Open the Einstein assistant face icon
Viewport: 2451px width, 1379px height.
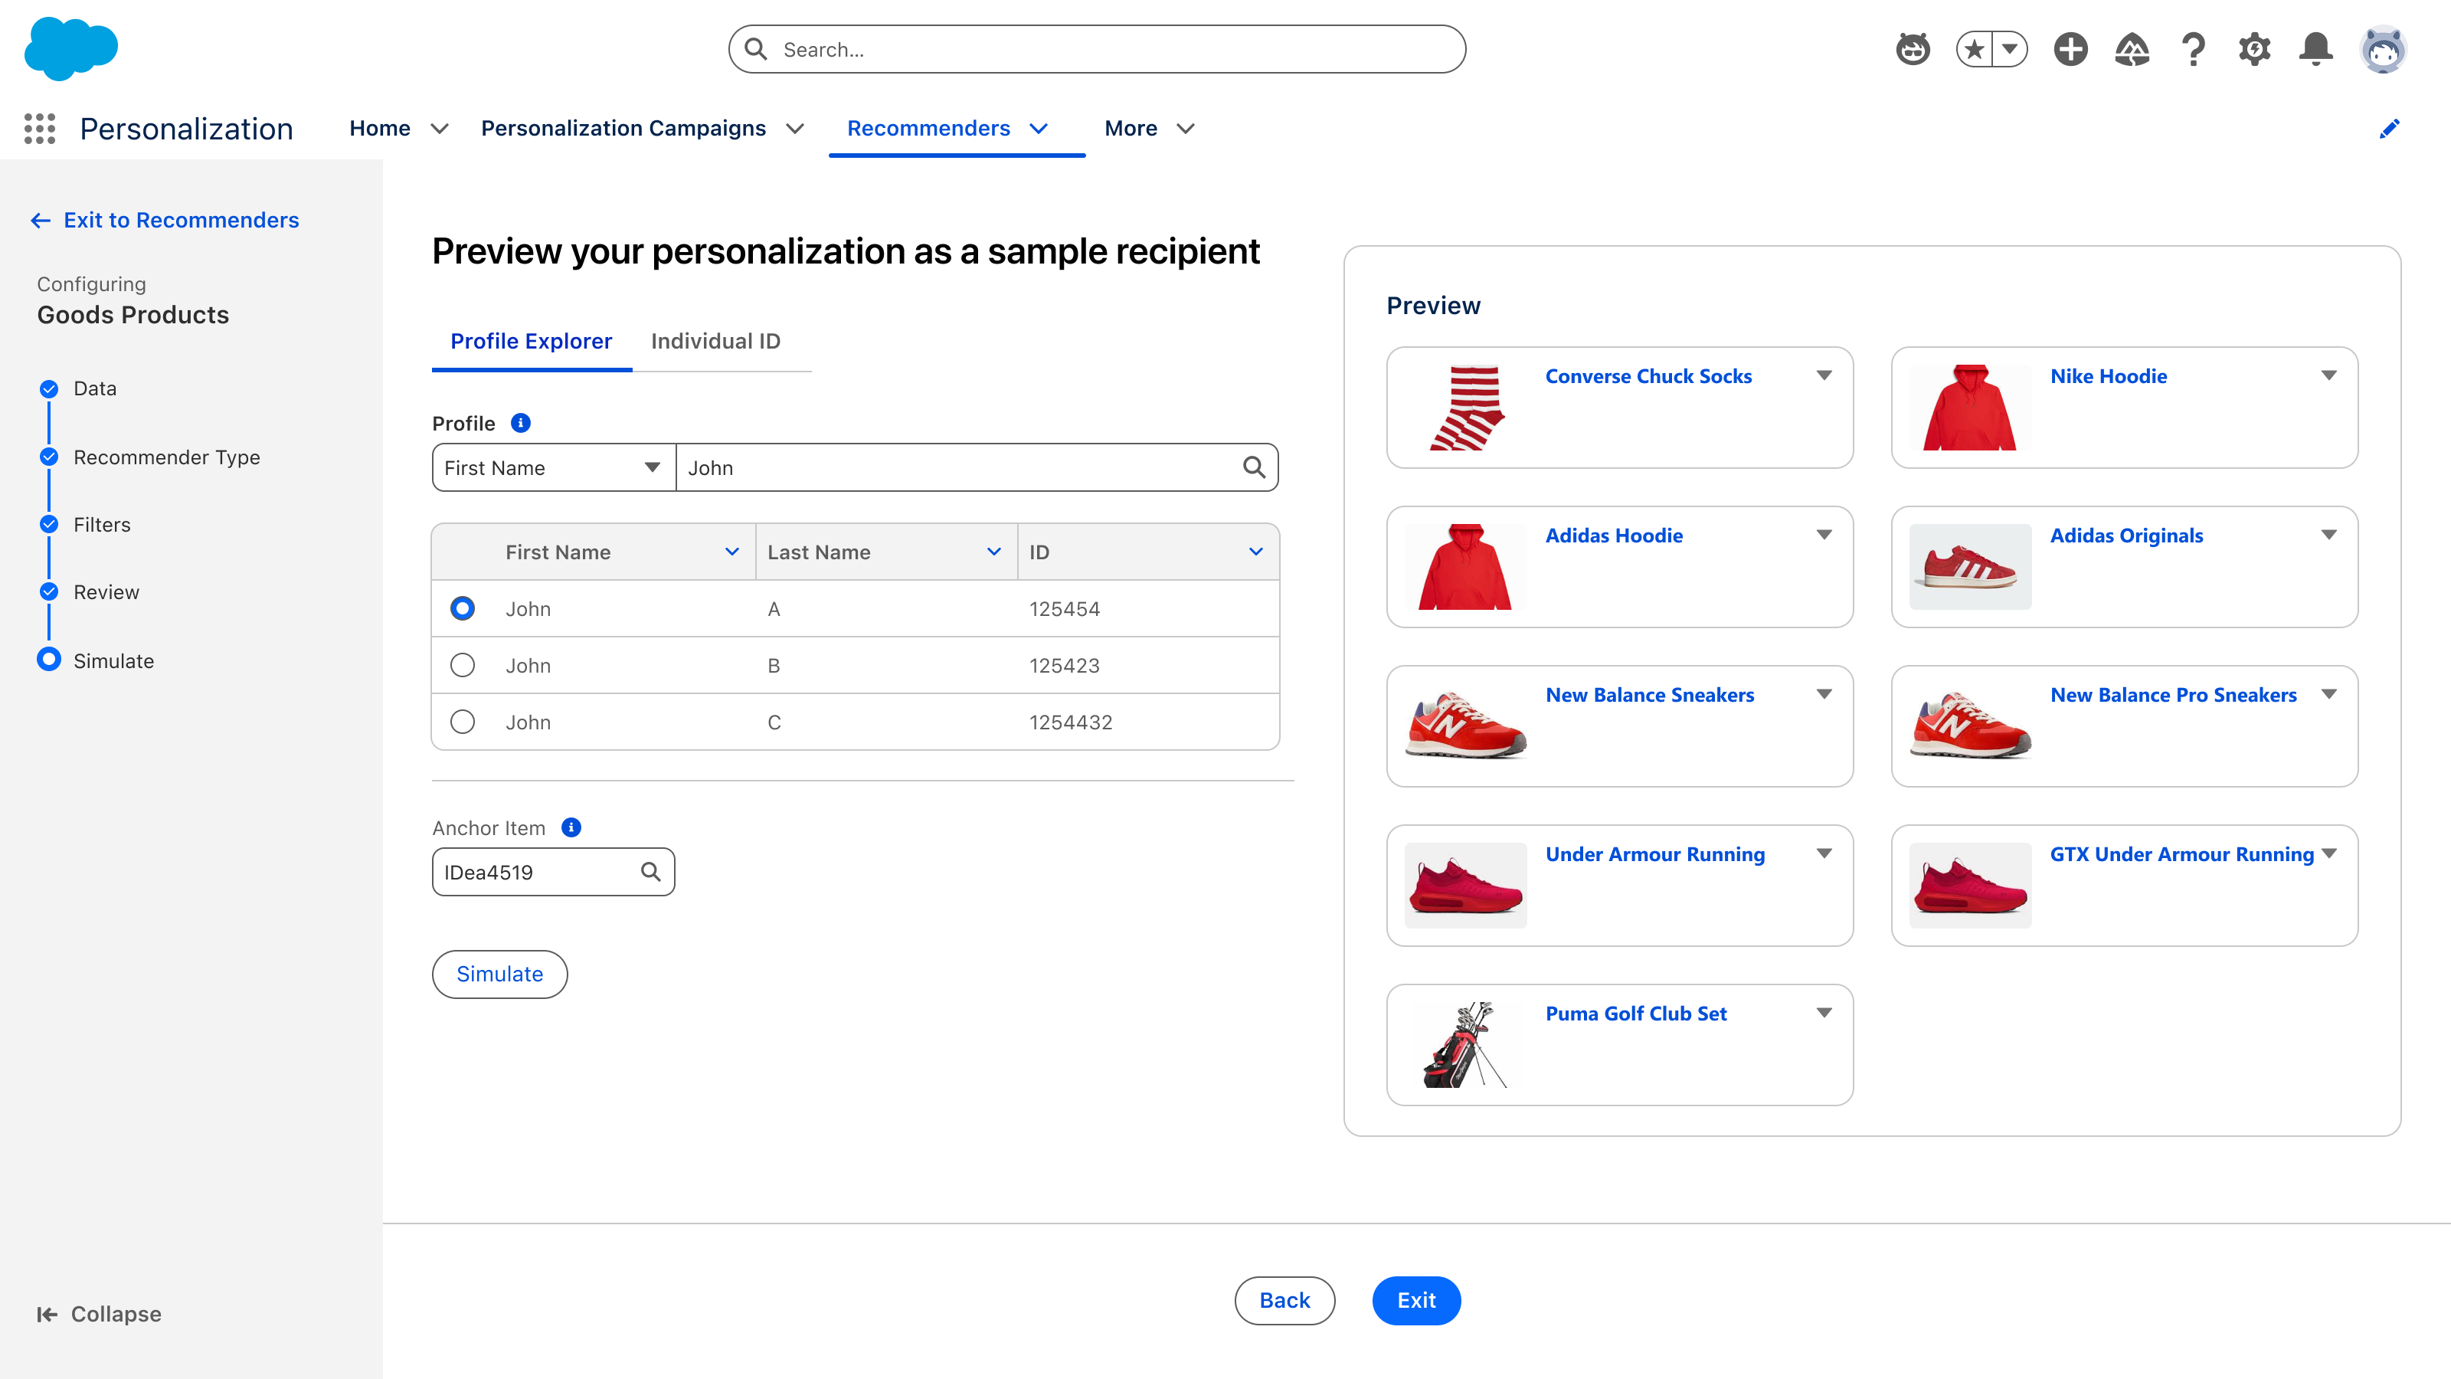point(1913,48)
